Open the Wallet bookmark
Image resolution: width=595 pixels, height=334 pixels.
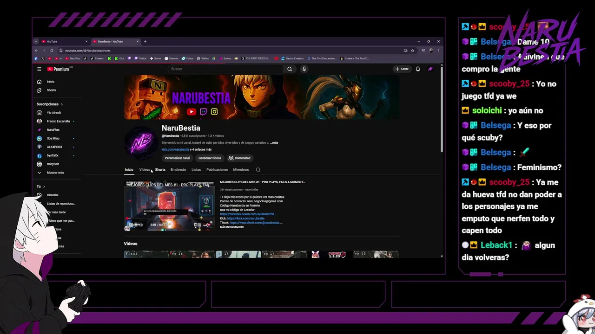[203, 58]
